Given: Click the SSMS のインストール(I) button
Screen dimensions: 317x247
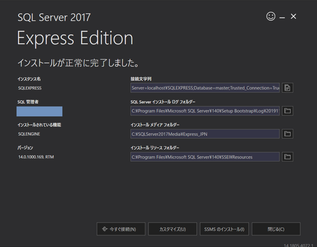Looking at the screenshot, I should click(x=224, y=229).
